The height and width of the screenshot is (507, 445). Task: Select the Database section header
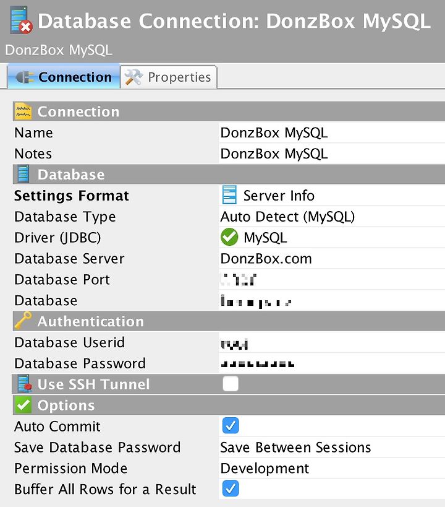pyautogui.click(x=229, y=175)
